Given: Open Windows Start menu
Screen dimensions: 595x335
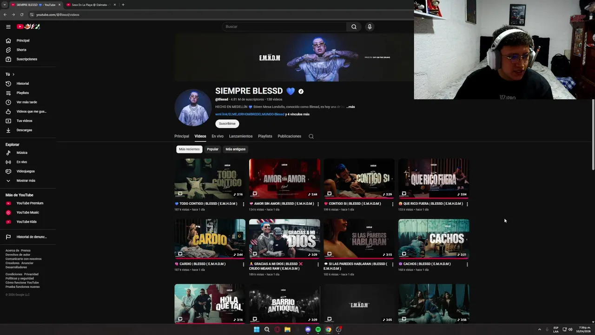Looking at the screenshot, I should (x=257, y=329).
